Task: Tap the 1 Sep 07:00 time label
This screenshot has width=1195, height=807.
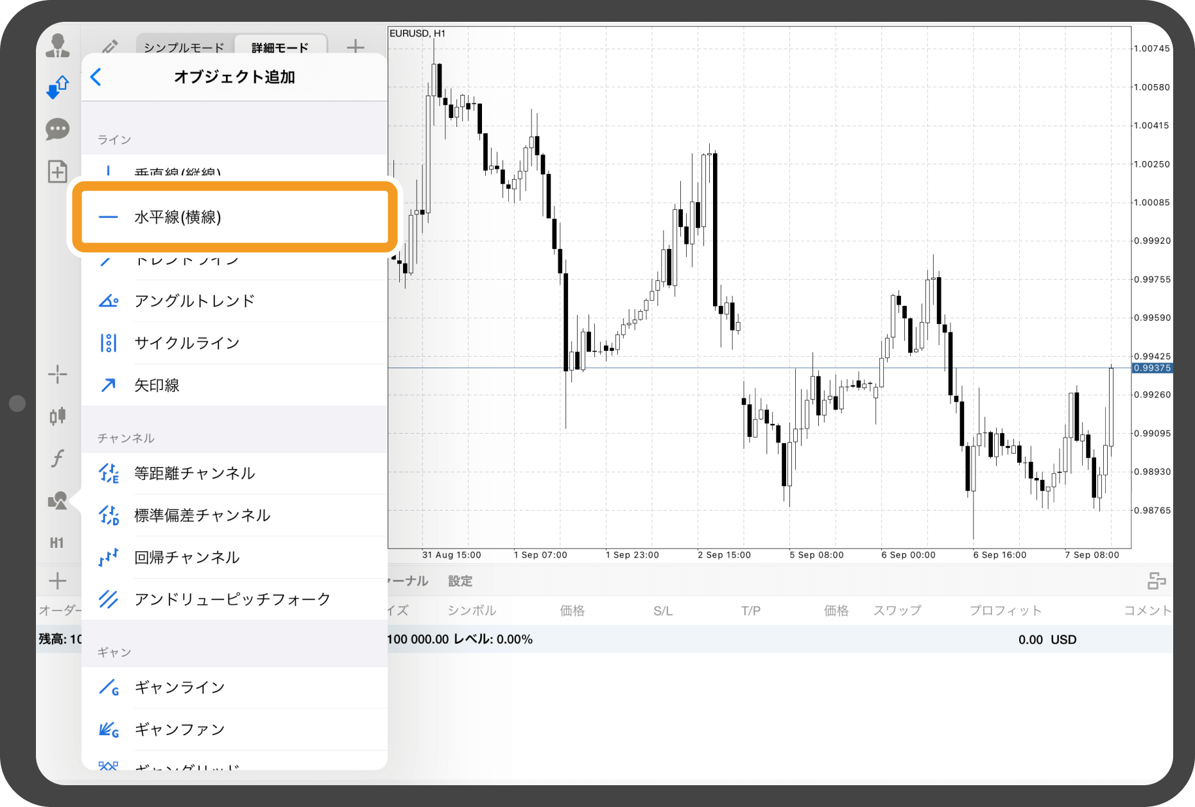Action: [540, 555]
